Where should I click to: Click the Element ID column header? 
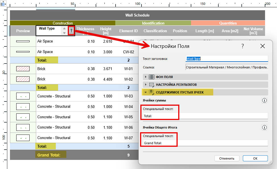(128, 31)
